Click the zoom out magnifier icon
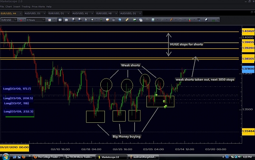Image resolution: width=255 pixels, height=160 pixels. click(80, 20)
